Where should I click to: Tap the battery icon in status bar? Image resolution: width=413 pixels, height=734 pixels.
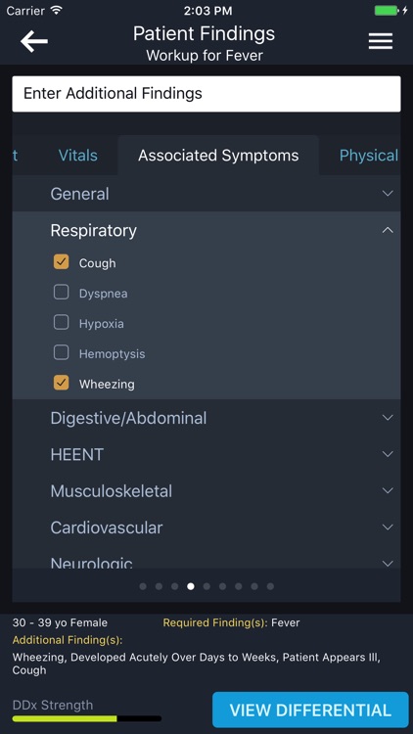pyautogui.click(x=387, y=11)
